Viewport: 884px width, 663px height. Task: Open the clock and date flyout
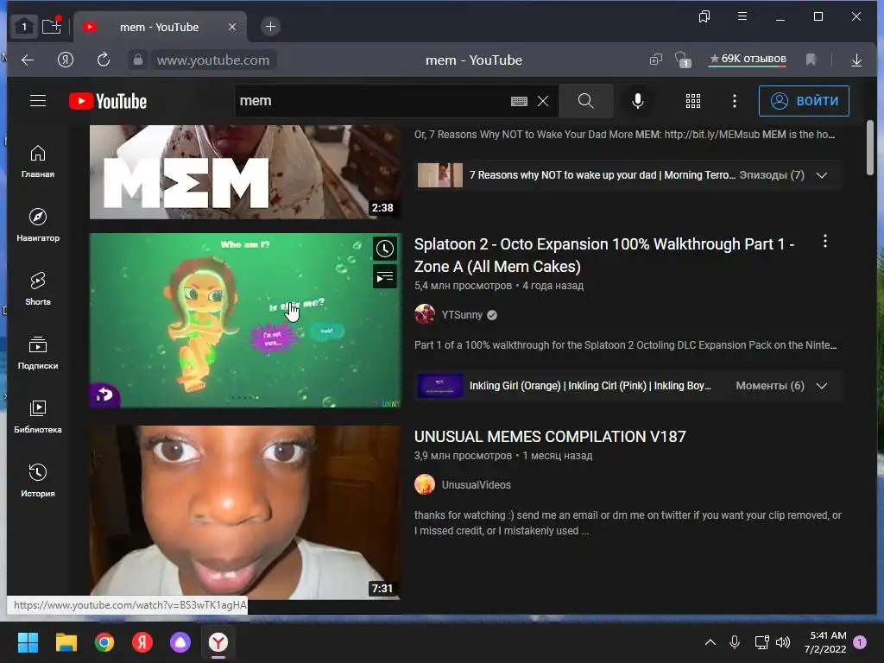coord(825,642)
